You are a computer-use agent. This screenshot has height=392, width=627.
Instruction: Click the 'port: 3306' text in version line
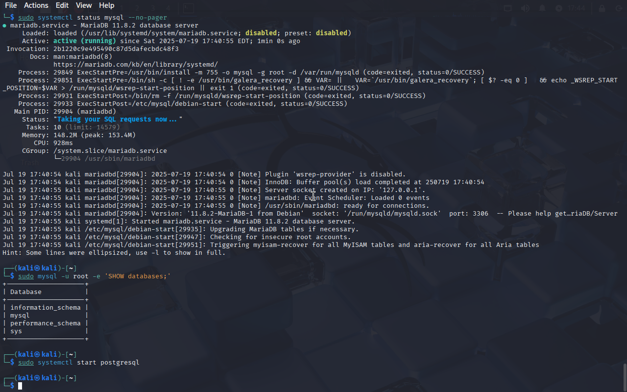(x=469, y=214)
